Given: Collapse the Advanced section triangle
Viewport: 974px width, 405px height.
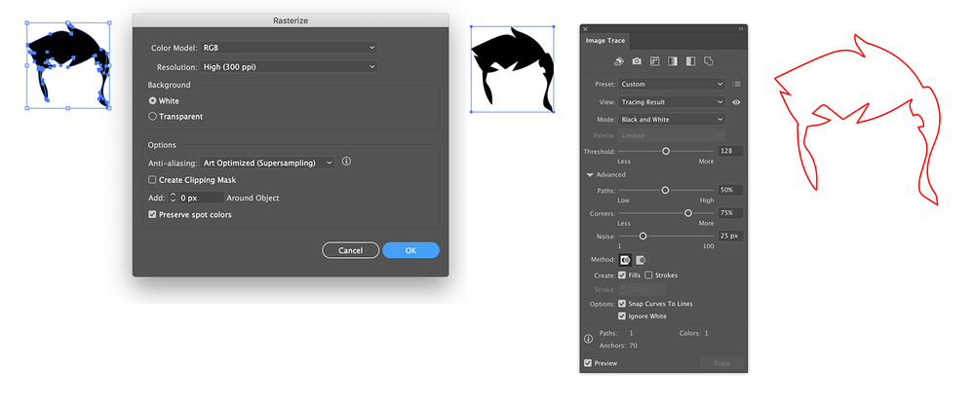Looking at the screenshot, I should point(590,175).
